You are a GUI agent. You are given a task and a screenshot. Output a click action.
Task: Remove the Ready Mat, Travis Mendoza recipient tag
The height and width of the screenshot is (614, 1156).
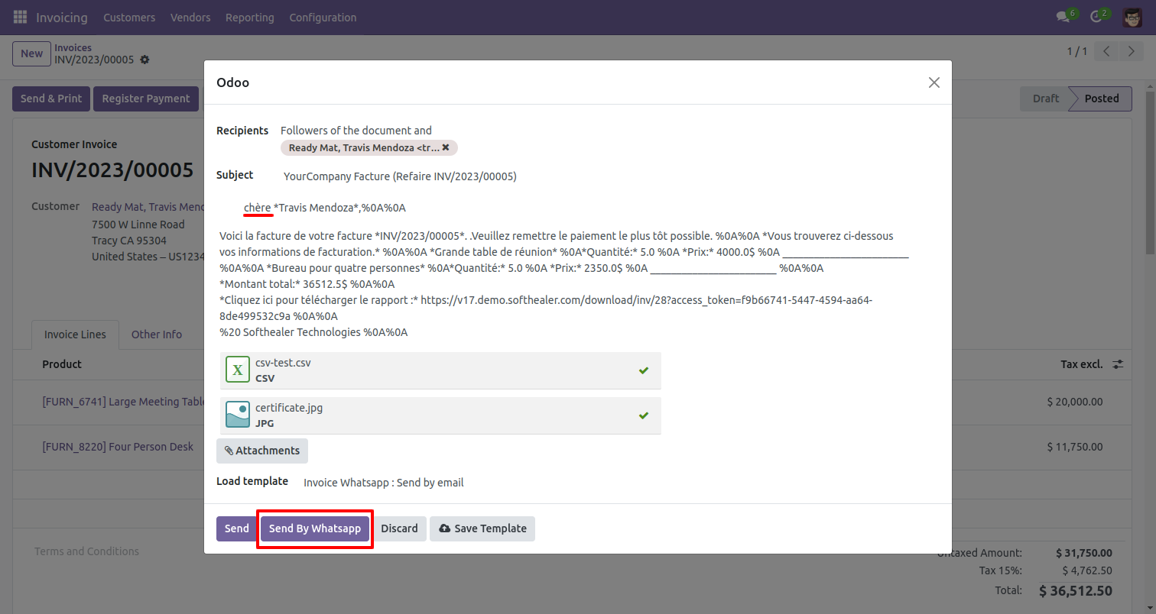click(x=446, y=147)
